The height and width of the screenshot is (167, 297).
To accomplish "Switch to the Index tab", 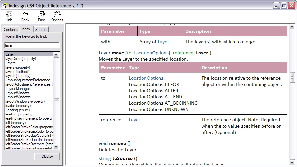I will pyautogui.click(x=26, y=29).
